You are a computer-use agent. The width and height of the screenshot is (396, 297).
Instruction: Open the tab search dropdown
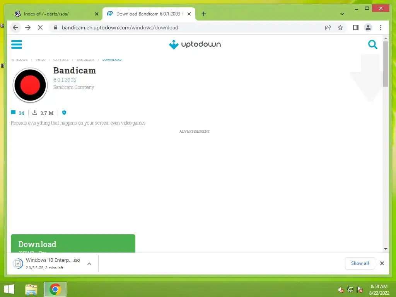tap(342, 14)
